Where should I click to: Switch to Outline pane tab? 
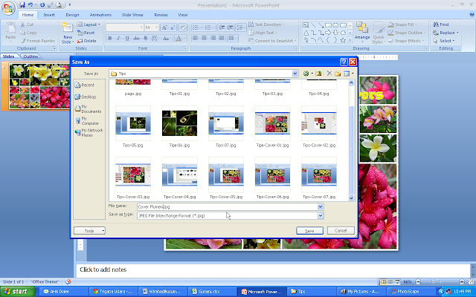pyautogui.click(x=30, y=56)
